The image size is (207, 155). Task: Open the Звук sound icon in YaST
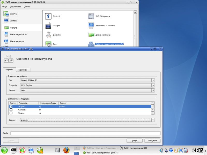48,44
